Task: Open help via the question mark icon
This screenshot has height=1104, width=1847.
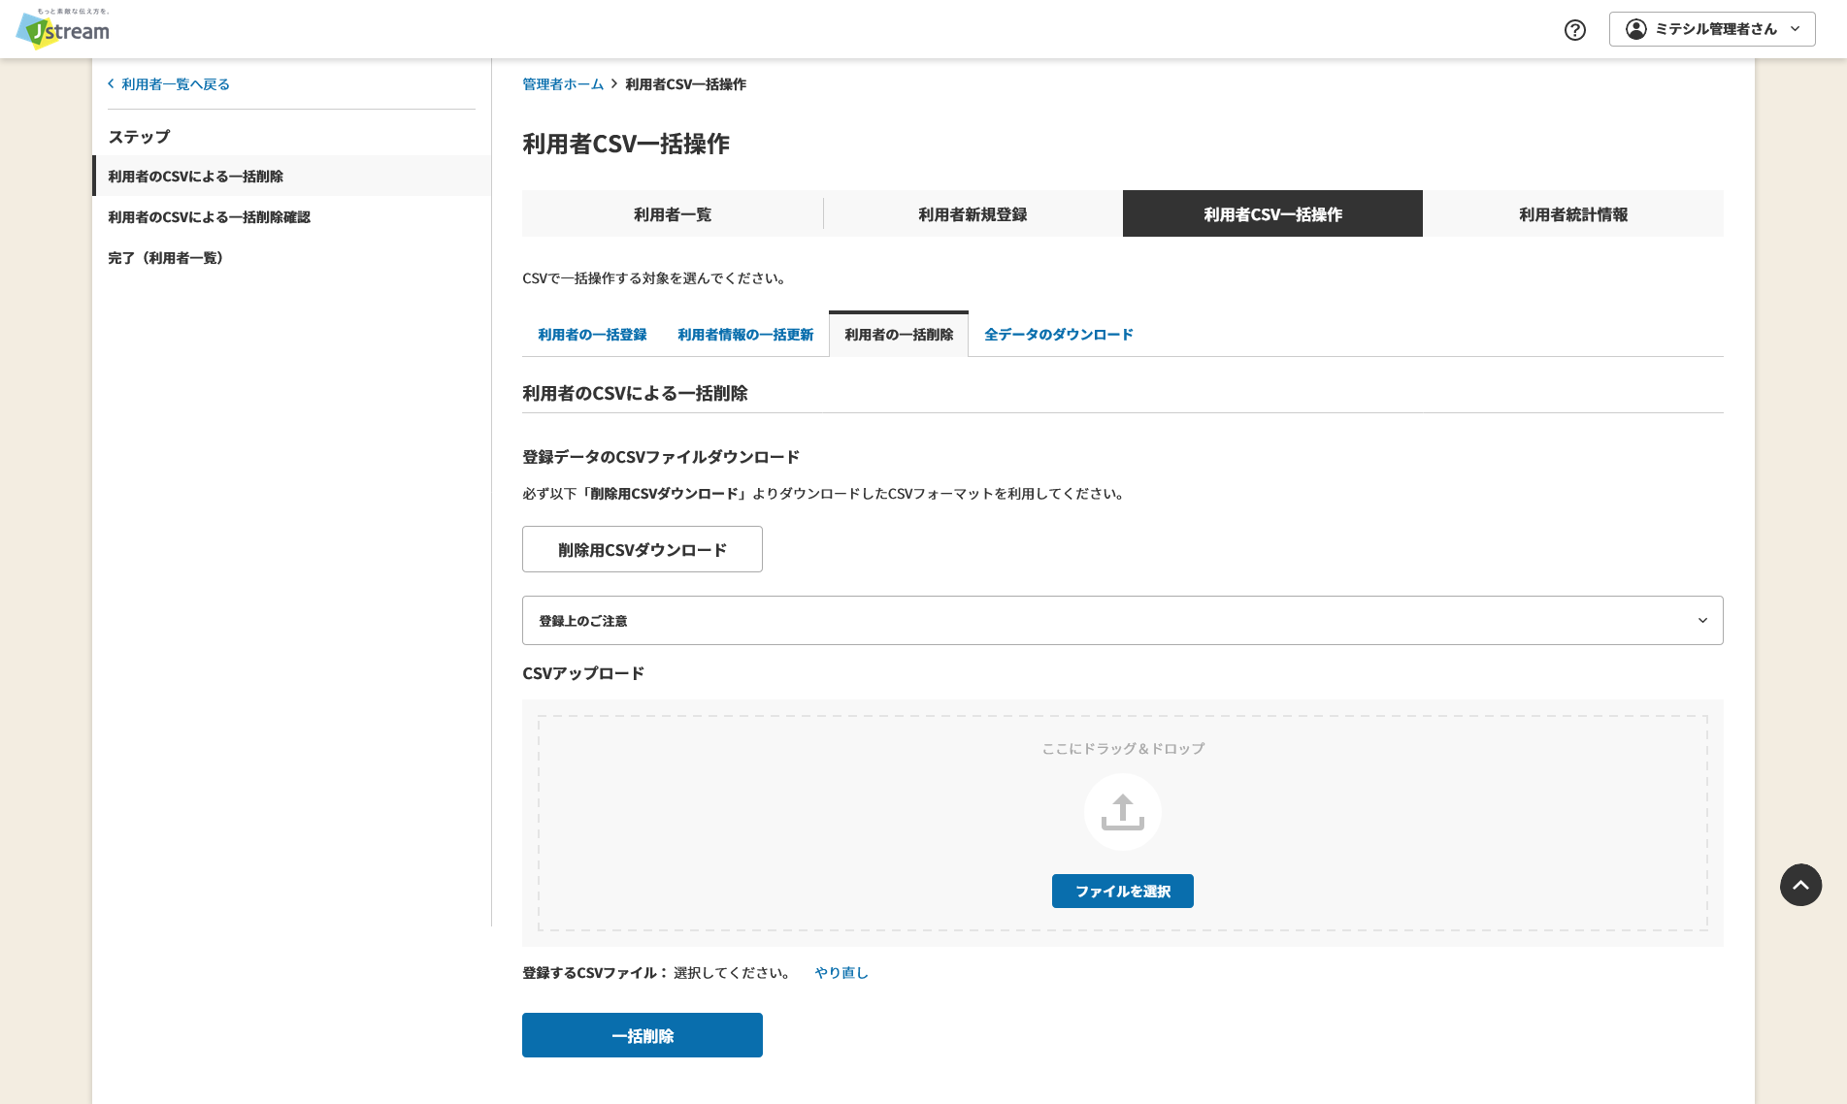Action: pos(1574,30)
